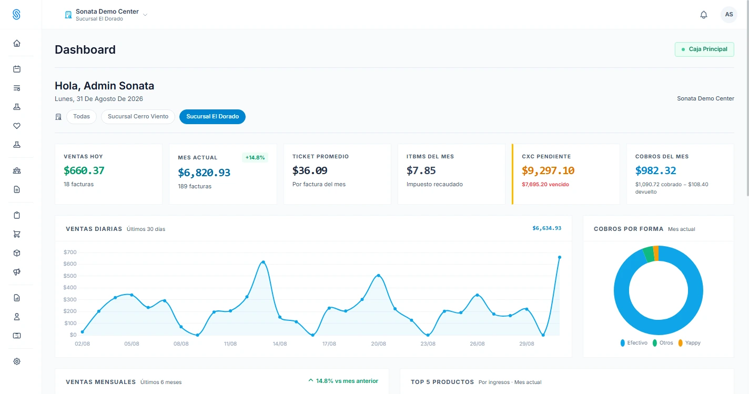Click the flask icon just below the heart icon
The image size is (749, 394).
click(17, 145)
